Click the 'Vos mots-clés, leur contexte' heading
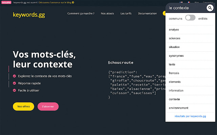The width and height of the screenshot is (217, 135). pos(44,59)
